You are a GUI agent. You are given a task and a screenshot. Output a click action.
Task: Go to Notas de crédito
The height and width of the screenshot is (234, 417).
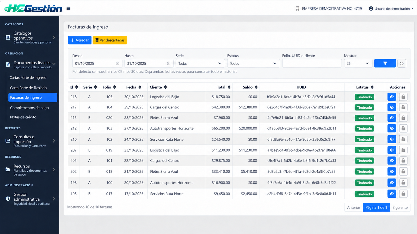click(23, 117)
